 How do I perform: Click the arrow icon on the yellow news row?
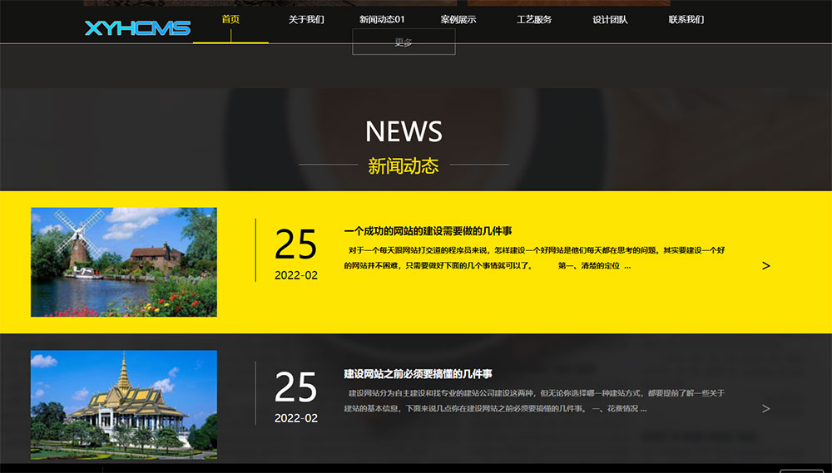pos(765,266)
